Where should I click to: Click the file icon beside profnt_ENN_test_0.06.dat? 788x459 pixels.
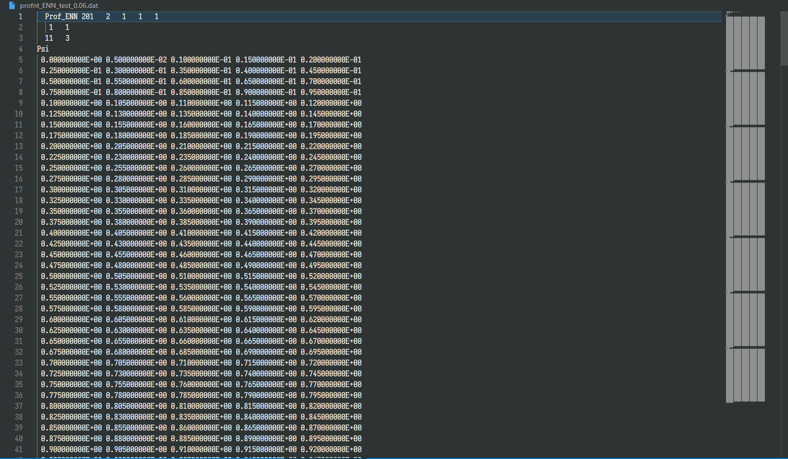(12, 5)
